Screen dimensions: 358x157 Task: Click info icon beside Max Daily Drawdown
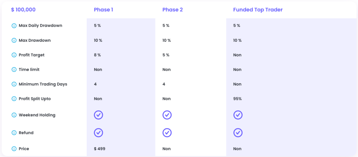(14, 26)
